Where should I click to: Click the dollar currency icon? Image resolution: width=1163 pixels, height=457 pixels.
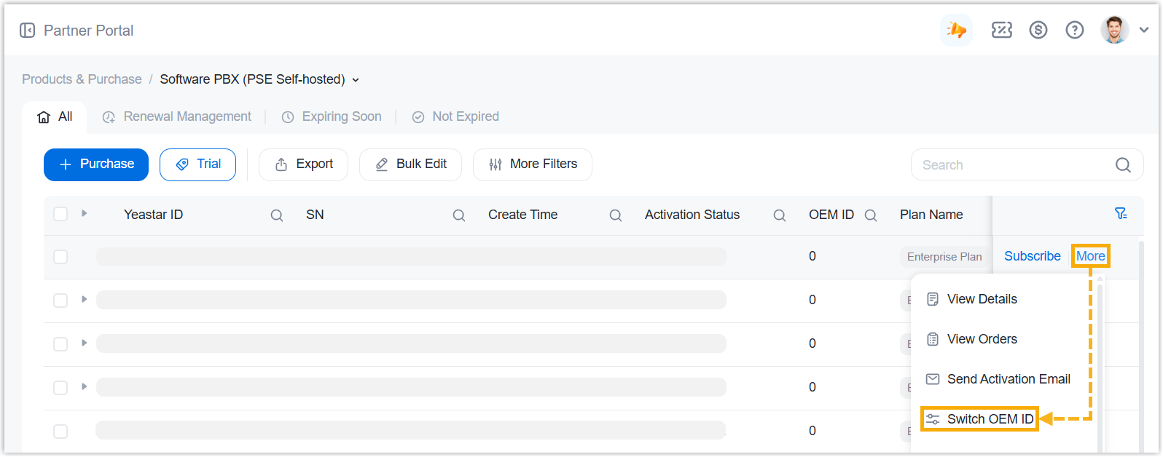point(1038,31)
